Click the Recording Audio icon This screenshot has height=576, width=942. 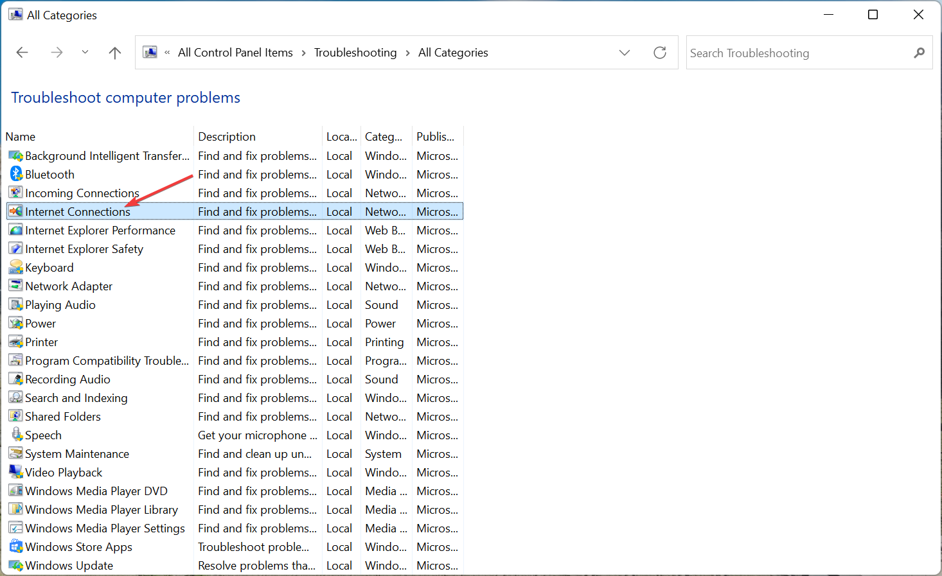tap(15, 380)
